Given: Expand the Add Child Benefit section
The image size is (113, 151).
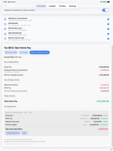Looking at the screenshot, I should pyautogui.click(x=56, y=34).
